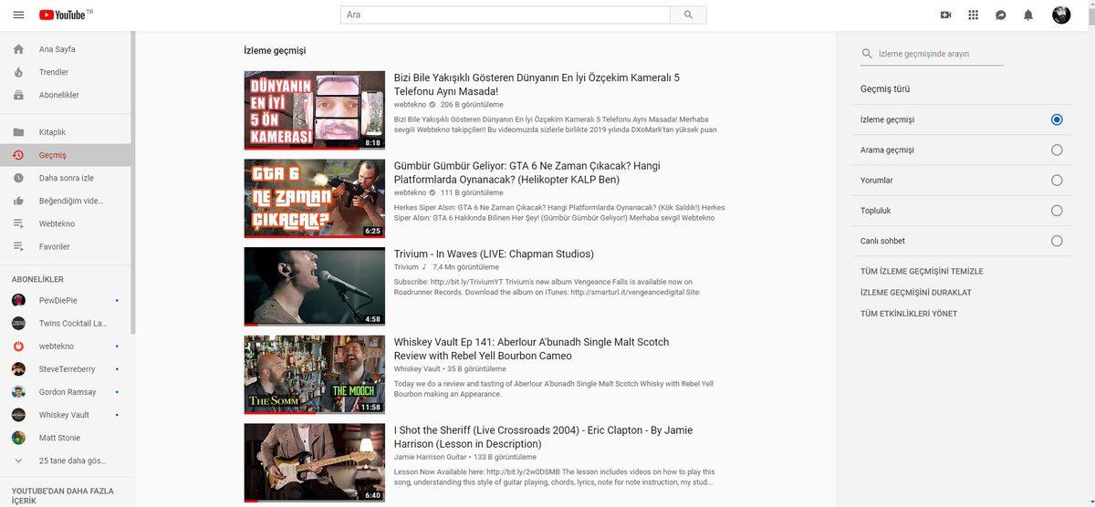Open Trendler in the sidebar
Screen dimensions: 1095x507
(x=67, y=72)
